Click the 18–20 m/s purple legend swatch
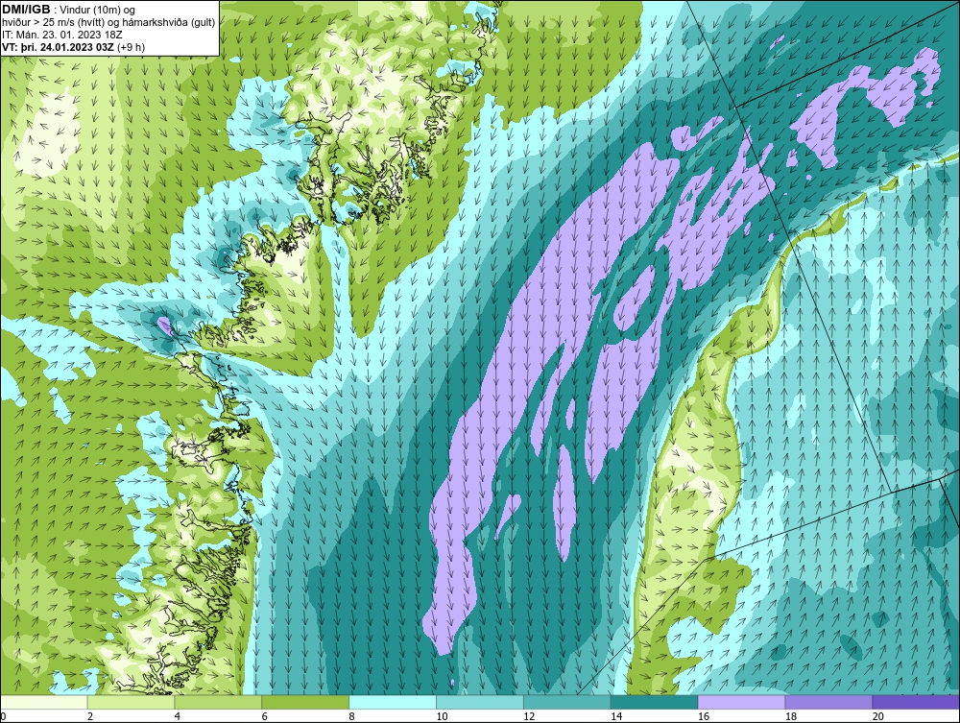The image size is (960, 723). 829,702
